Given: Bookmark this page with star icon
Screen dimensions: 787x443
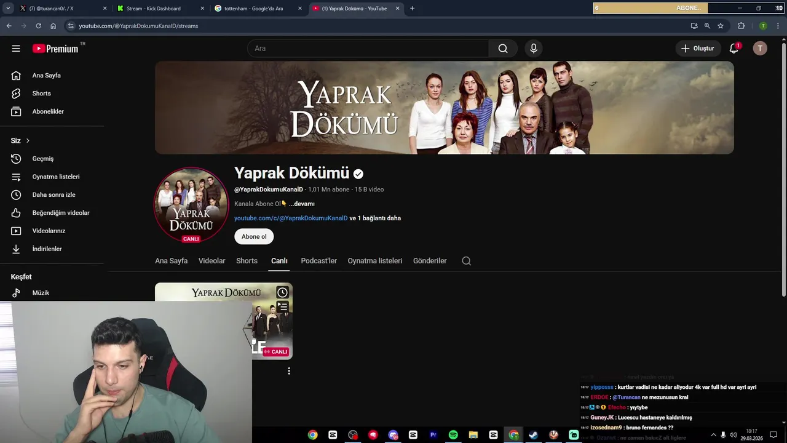Looking at the screenshot, I should click(721, 26).
